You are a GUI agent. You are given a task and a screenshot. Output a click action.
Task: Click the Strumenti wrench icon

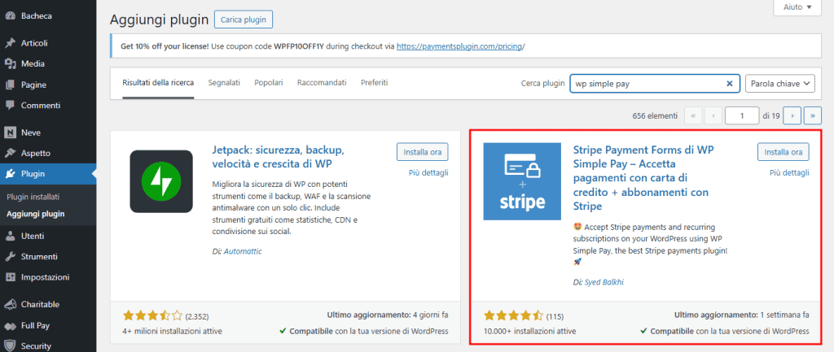pyautogui.click(x=10, y=256)
